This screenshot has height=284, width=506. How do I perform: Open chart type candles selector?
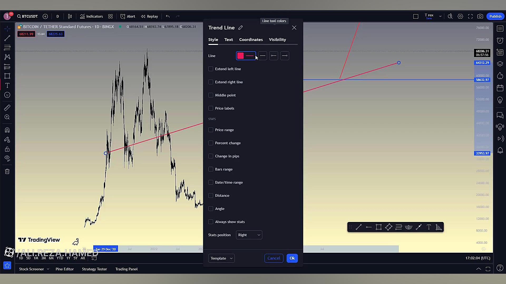point(70,16)
